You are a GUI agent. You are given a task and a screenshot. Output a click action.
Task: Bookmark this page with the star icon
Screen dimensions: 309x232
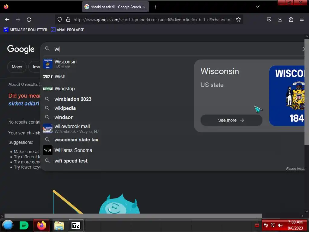click(x=238, y=19)
